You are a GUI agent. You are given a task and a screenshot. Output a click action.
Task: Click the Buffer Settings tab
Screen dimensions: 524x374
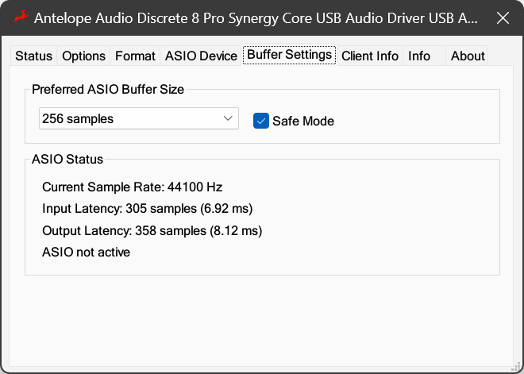point(290,55)
